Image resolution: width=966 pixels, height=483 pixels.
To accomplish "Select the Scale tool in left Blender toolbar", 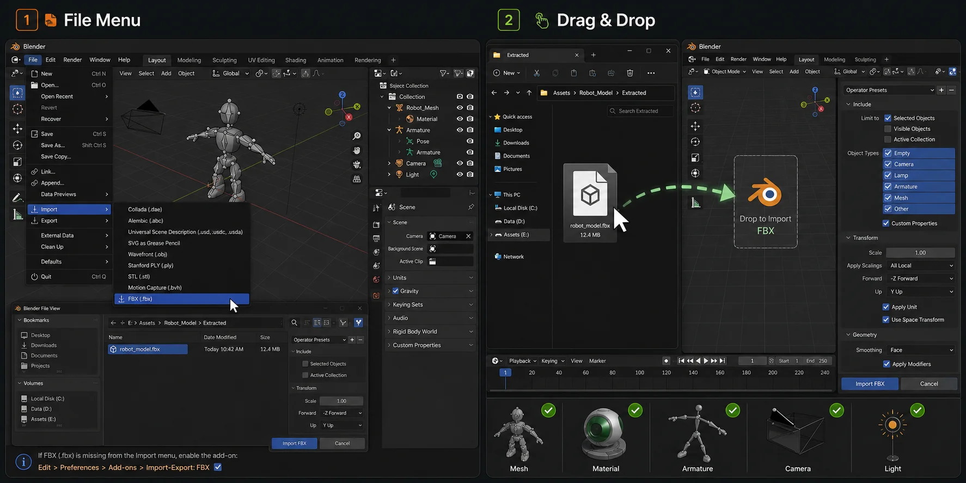I will 17,161.
